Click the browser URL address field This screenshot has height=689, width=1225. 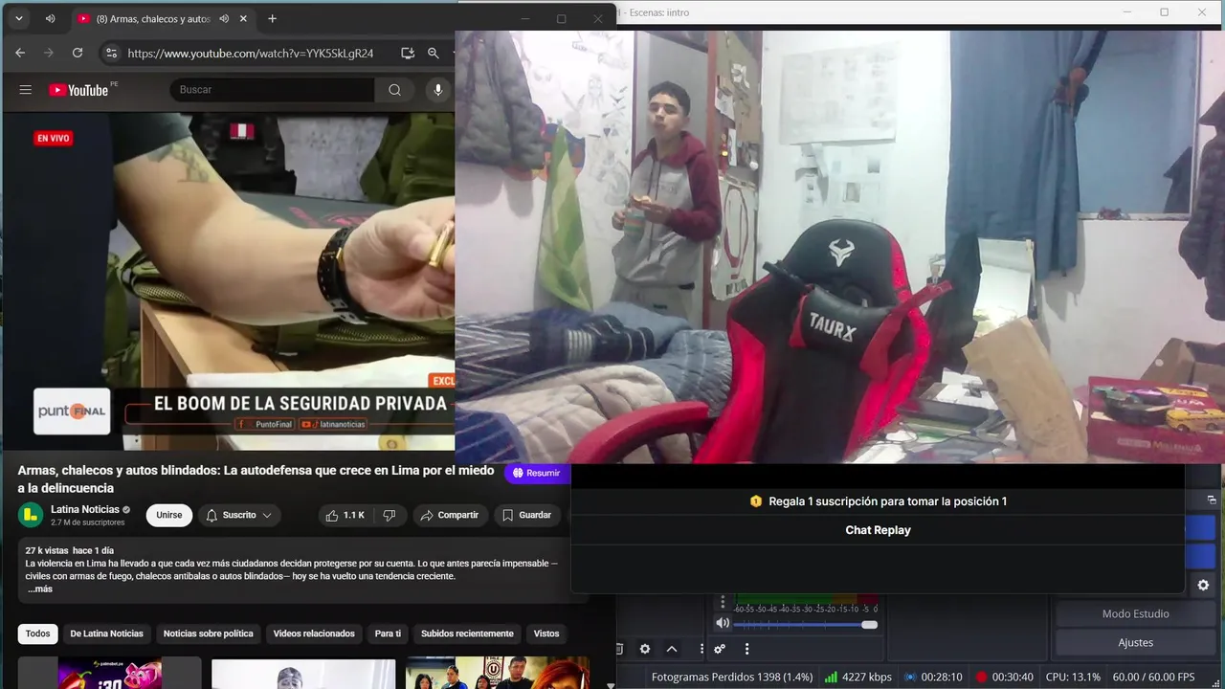coord(251,54)
